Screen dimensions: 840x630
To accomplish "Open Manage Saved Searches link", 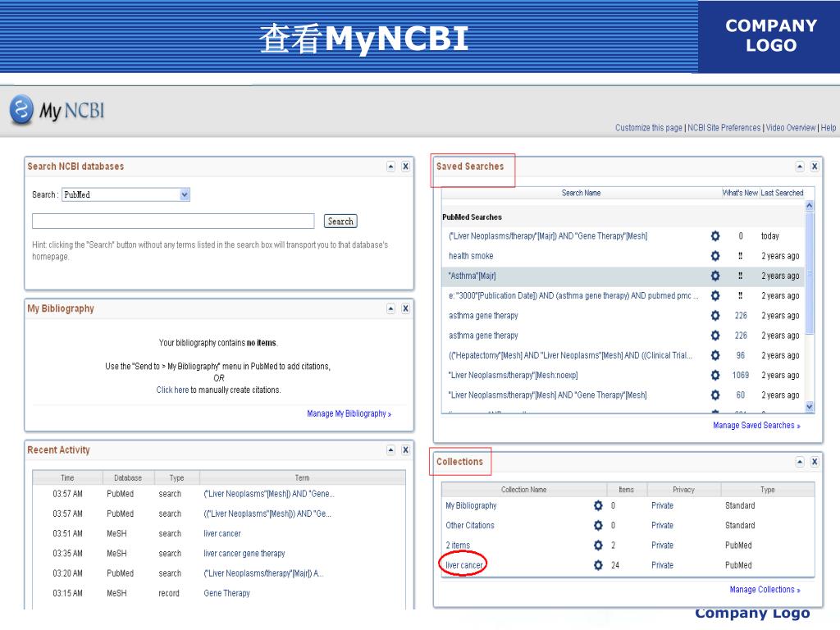I will [756, 426].
